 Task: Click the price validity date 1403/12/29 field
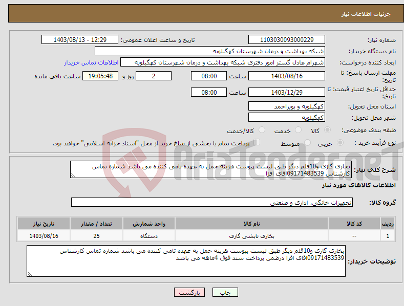tap(287, 92)
